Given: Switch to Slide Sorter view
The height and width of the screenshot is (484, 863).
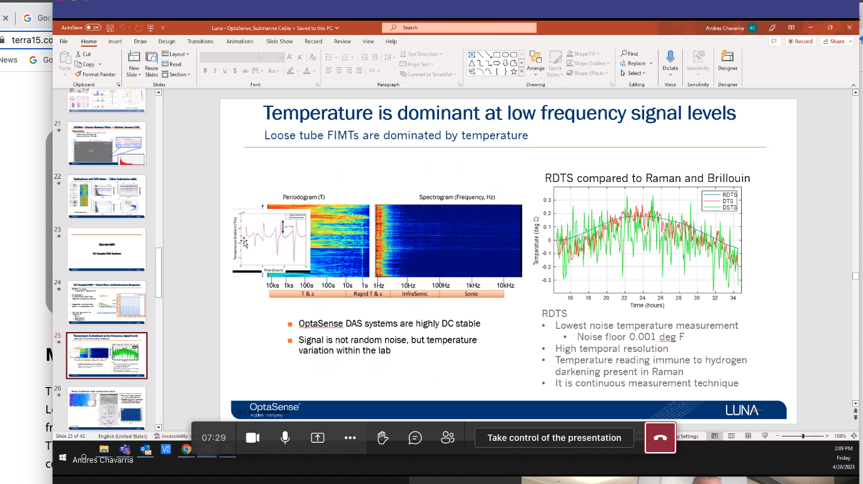Looking at the screenshot, I should pos(732,436).
